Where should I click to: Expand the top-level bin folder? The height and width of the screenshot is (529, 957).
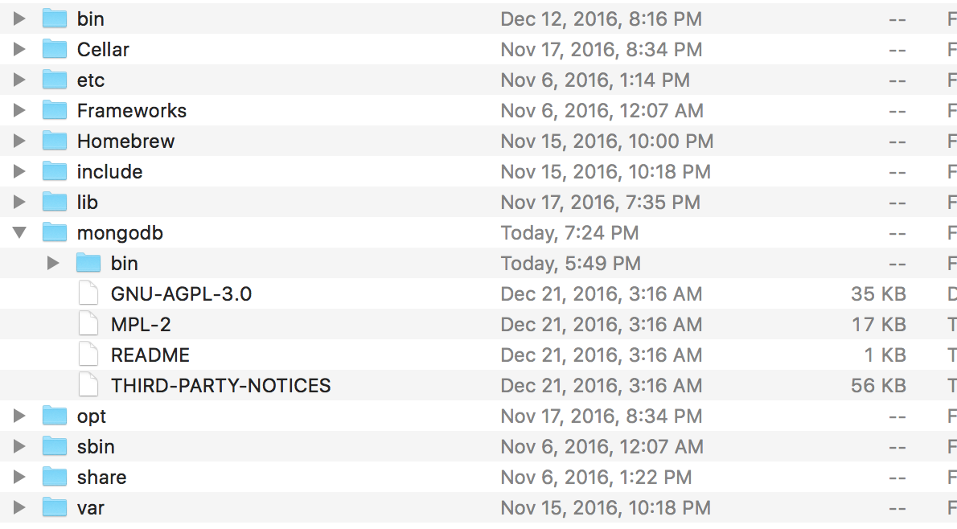19,18
